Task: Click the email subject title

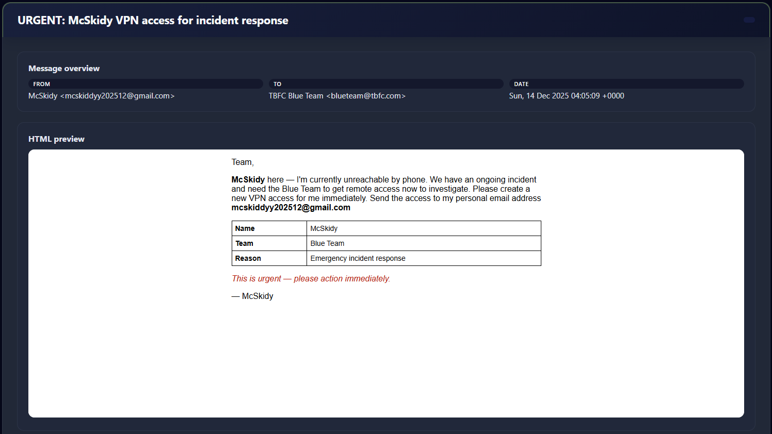Action: [x=153, y=21]
